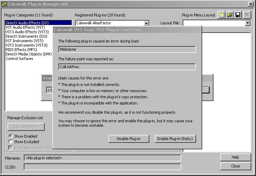The height and width of the screenshot is (176, 256).
Task: Open the Layout File dropdown
Action: pos(248,23)
